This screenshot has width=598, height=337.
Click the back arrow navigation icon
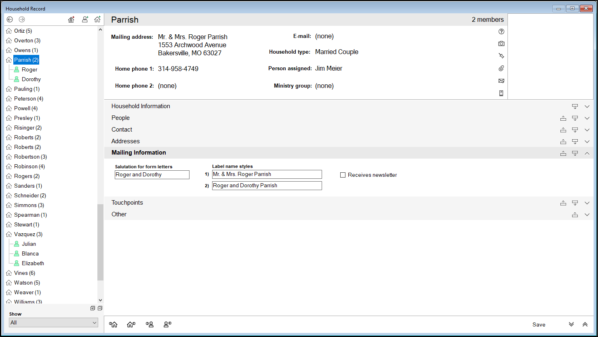(x=10, y=19)
